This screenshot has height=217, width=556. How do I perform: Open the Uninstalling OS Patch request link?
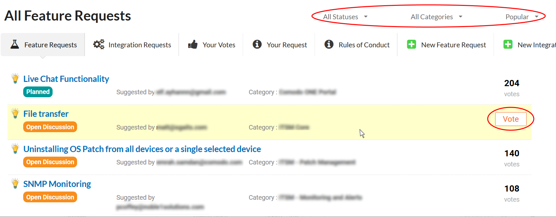pyautogui.click(x=142, y=149)
